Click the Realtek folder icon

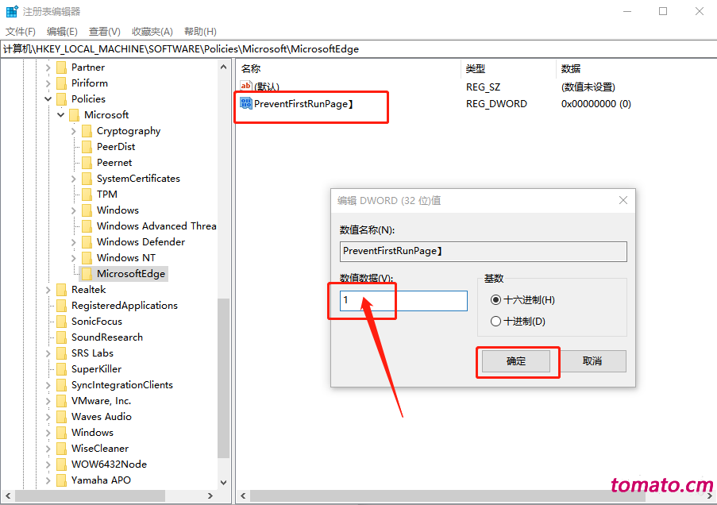[x=61, y=290]
